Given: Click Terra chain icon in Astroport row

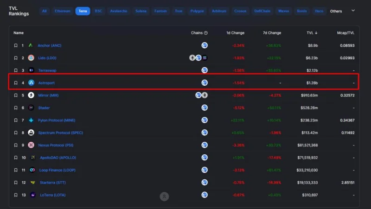Looking at the screenshot, I should click(205, 82).
